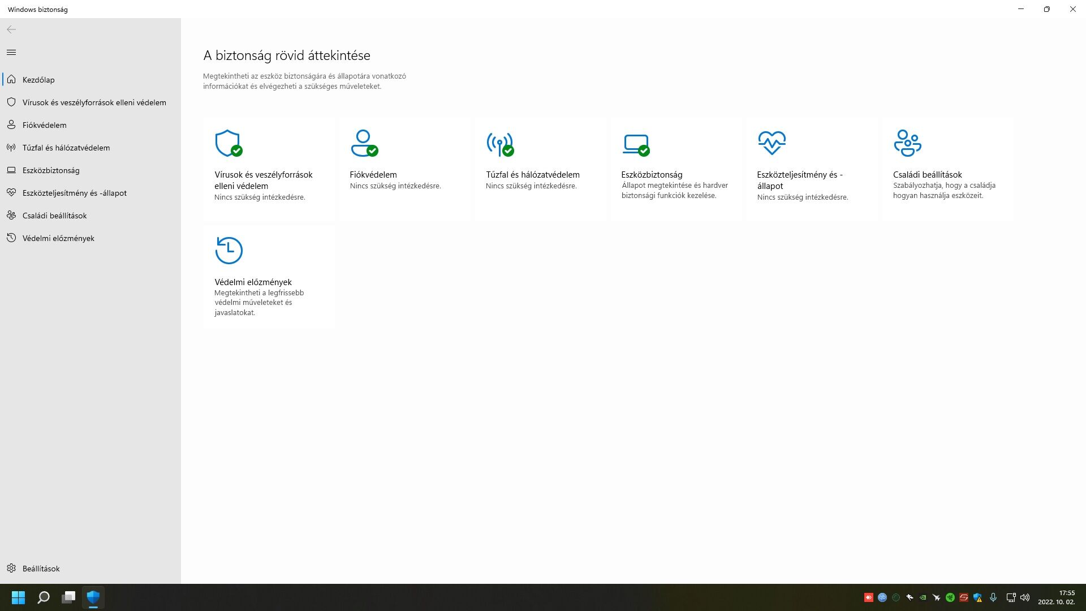The width and height of the screenshot is (1086, 611).
Task: Open the Tűzfal és hálózatvédelem tile title
Action: pyautogui.click(x=533, y=175)
